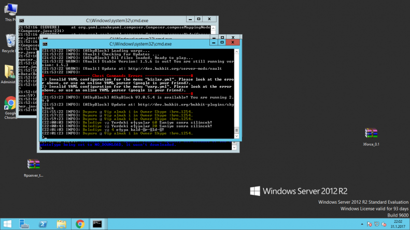Maximize the rearmost cmd.exe window
410x230 pixels.
coord(199,19)
